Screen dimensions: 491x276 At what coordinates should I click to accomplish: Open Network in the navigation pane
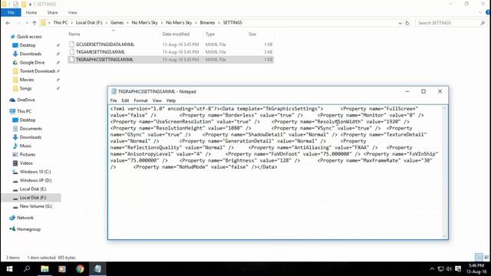click(x=25, y=218)
